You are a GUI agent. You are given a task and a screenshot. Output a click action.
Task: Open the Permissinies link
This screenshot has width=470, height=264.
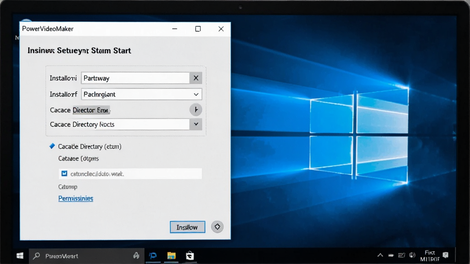coord(76,198)
